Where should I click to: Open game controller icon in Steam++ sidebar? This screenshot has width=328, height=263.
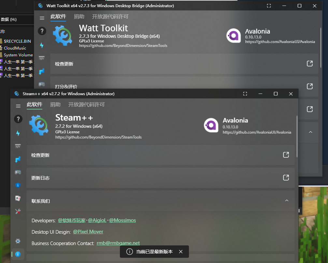point(18,172)
